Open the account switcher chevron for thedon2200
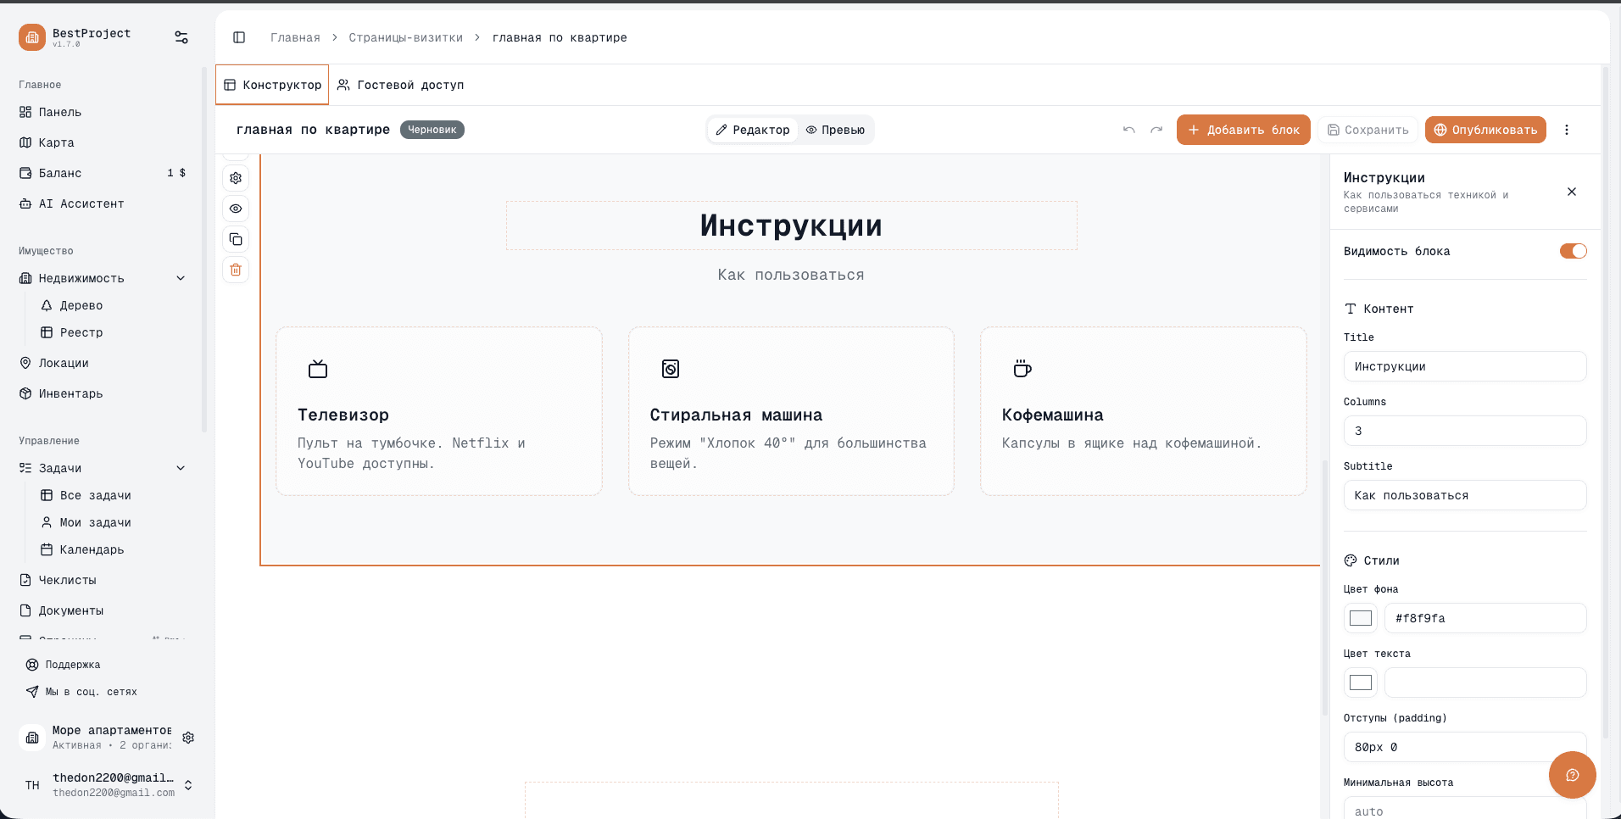Screen dimensions: 1621x819 click(187, 785)
